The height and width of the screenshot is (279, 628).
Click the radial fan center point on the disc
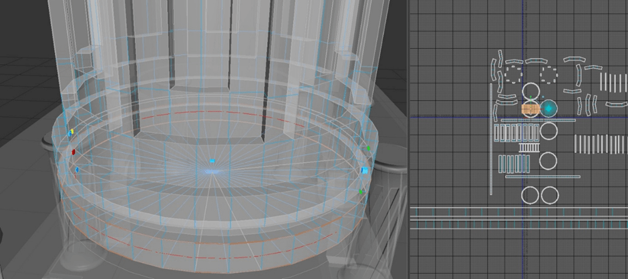tap(212, 172)
